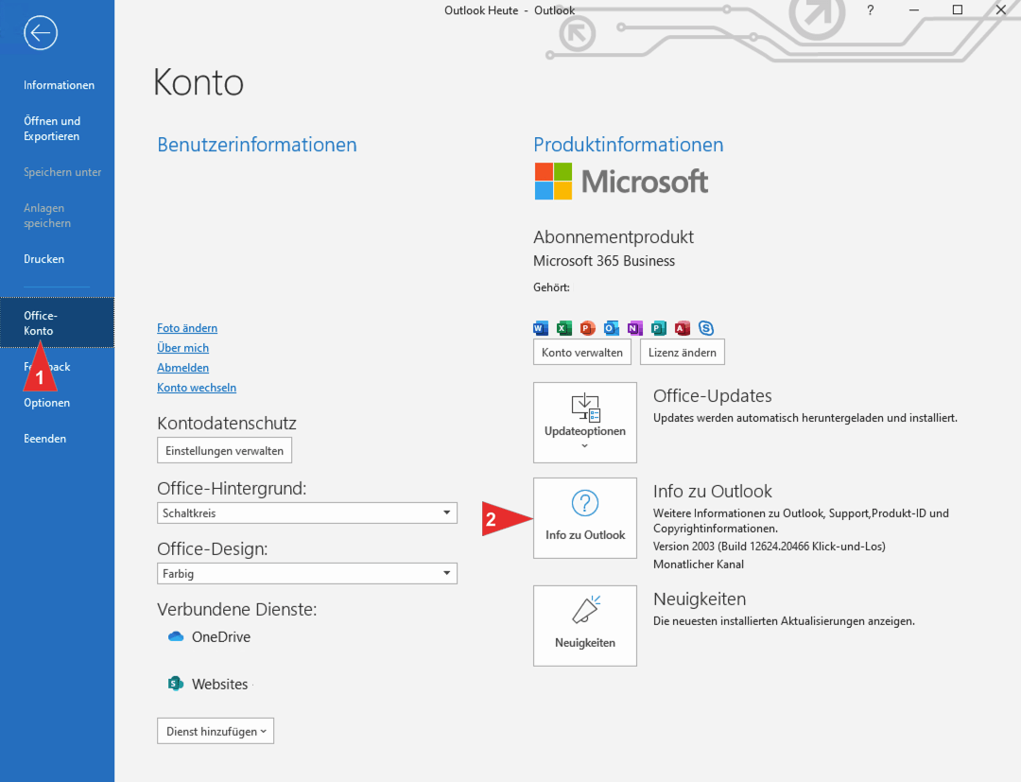Click the Publisher icon

pyautogui.click(x=658, y=328)
